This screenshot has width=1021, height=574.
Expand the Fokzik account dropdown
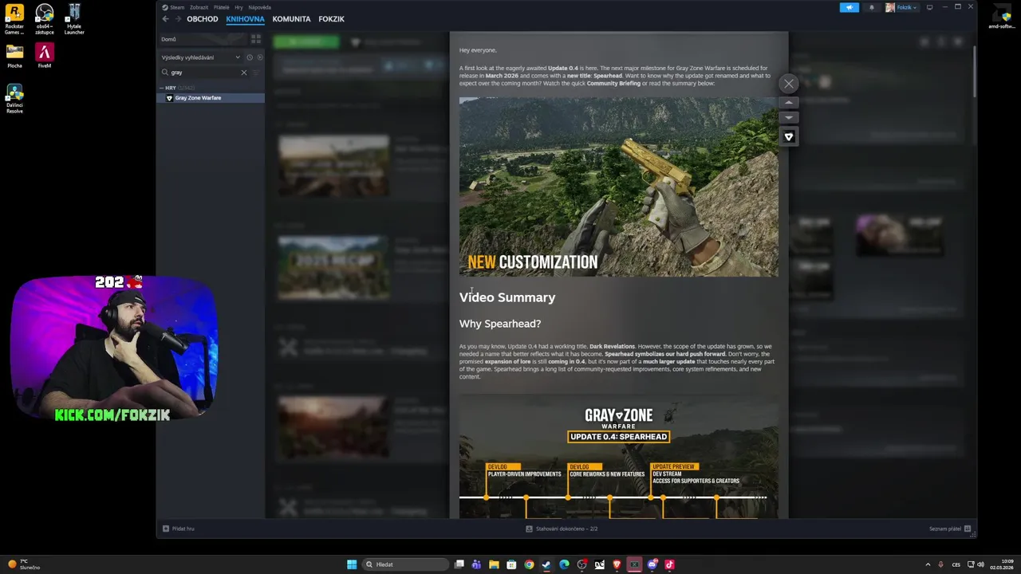coord(901,7)
